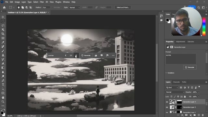Click the thumbs down icon on taskbar
208x117 pixels.
(102, 56)
